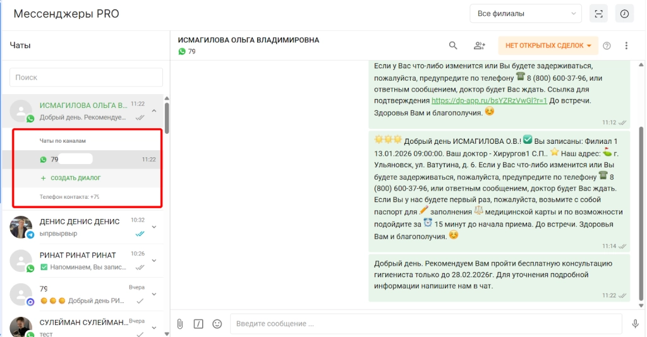
Task: Open the НЕТ ОТКРЫТЫХ СДЕЛОК dropdown
Action: click(548, 45)
